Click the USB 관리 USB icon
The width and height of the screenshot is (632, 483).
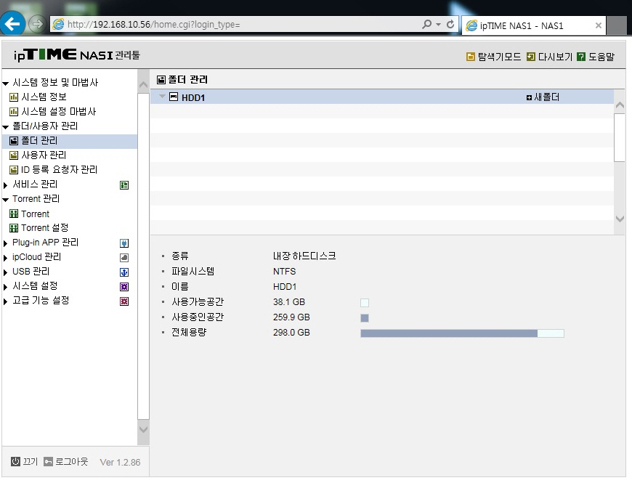coord(124,272)
